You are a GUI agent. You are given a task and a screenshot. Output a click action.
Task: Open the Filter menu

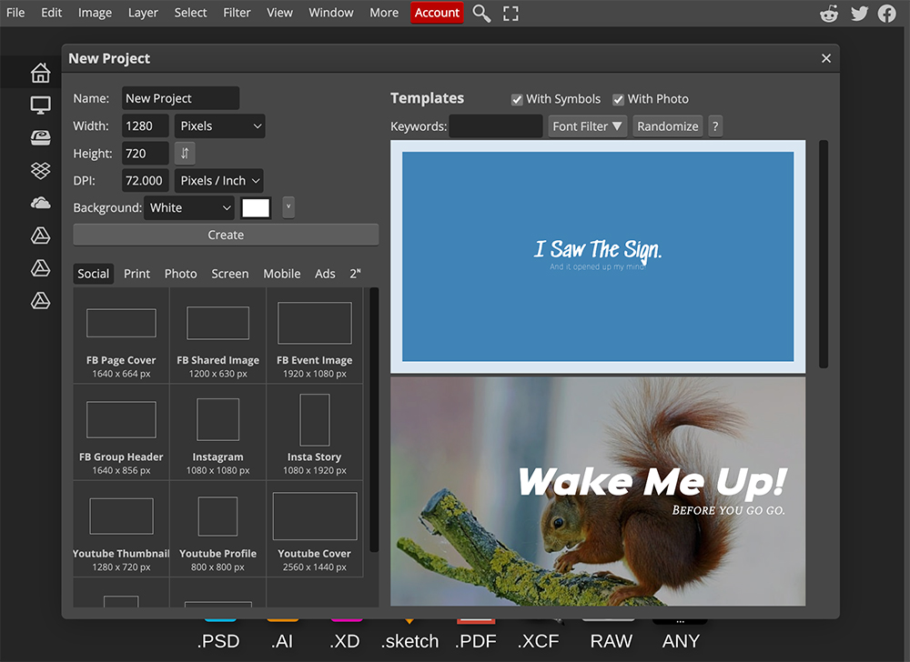click(x=237, y=13)
